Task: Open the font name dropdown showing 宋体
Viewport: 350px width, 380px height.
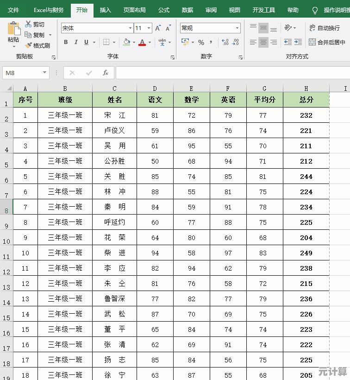Action: pos(130,28)
